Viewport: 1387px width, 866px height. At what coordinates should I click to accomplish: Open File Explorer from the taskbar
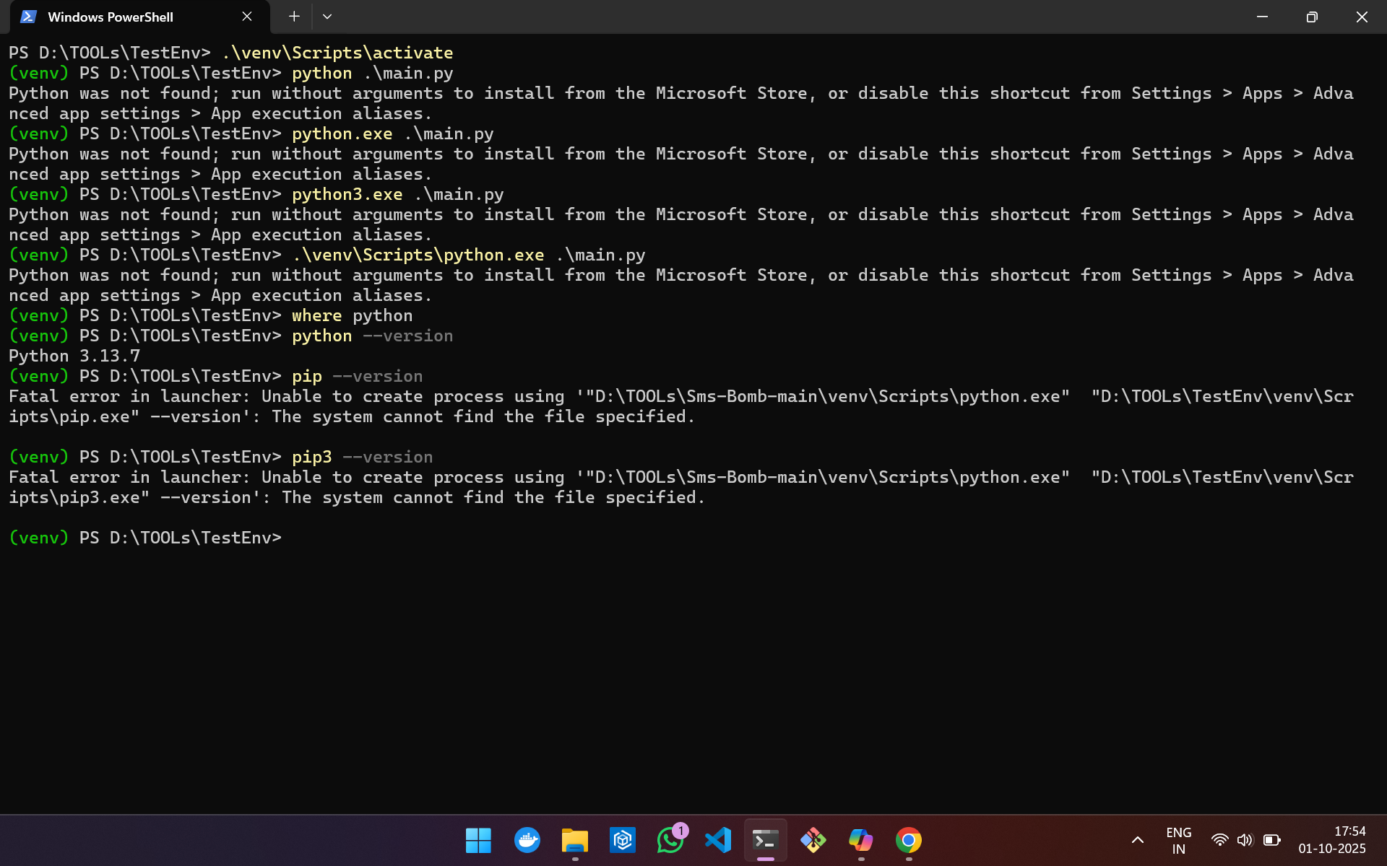[x=574, y=841]
